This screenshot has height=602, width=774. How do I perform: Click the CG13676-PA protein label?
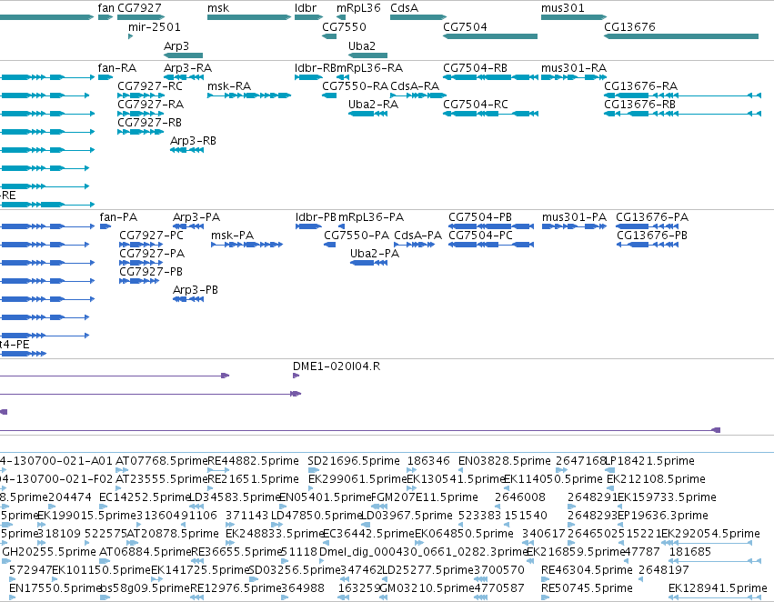652,217
